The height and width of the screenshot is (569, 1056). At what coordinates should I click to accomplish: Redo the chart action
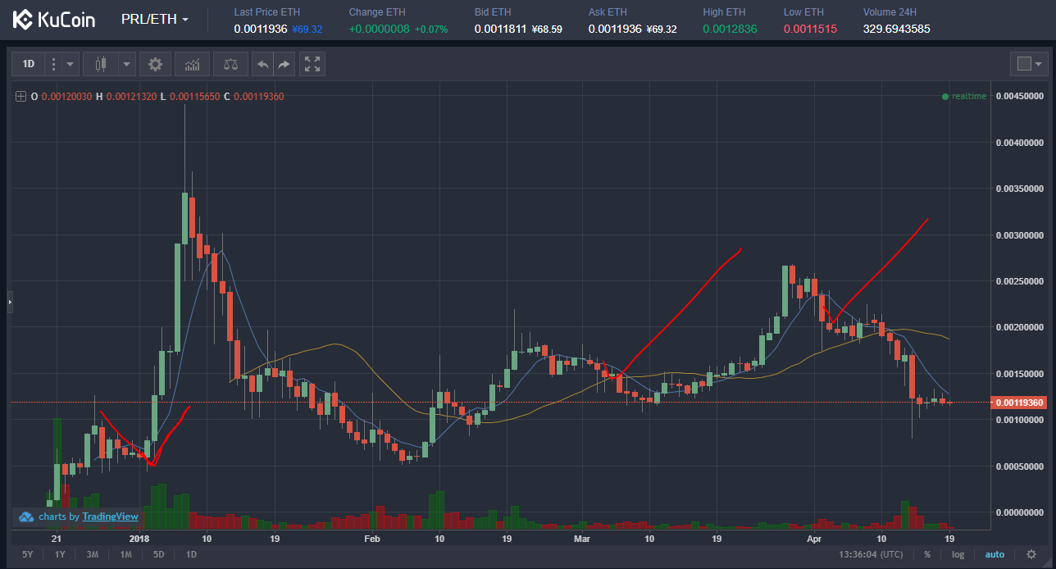(x=284, y=64)
